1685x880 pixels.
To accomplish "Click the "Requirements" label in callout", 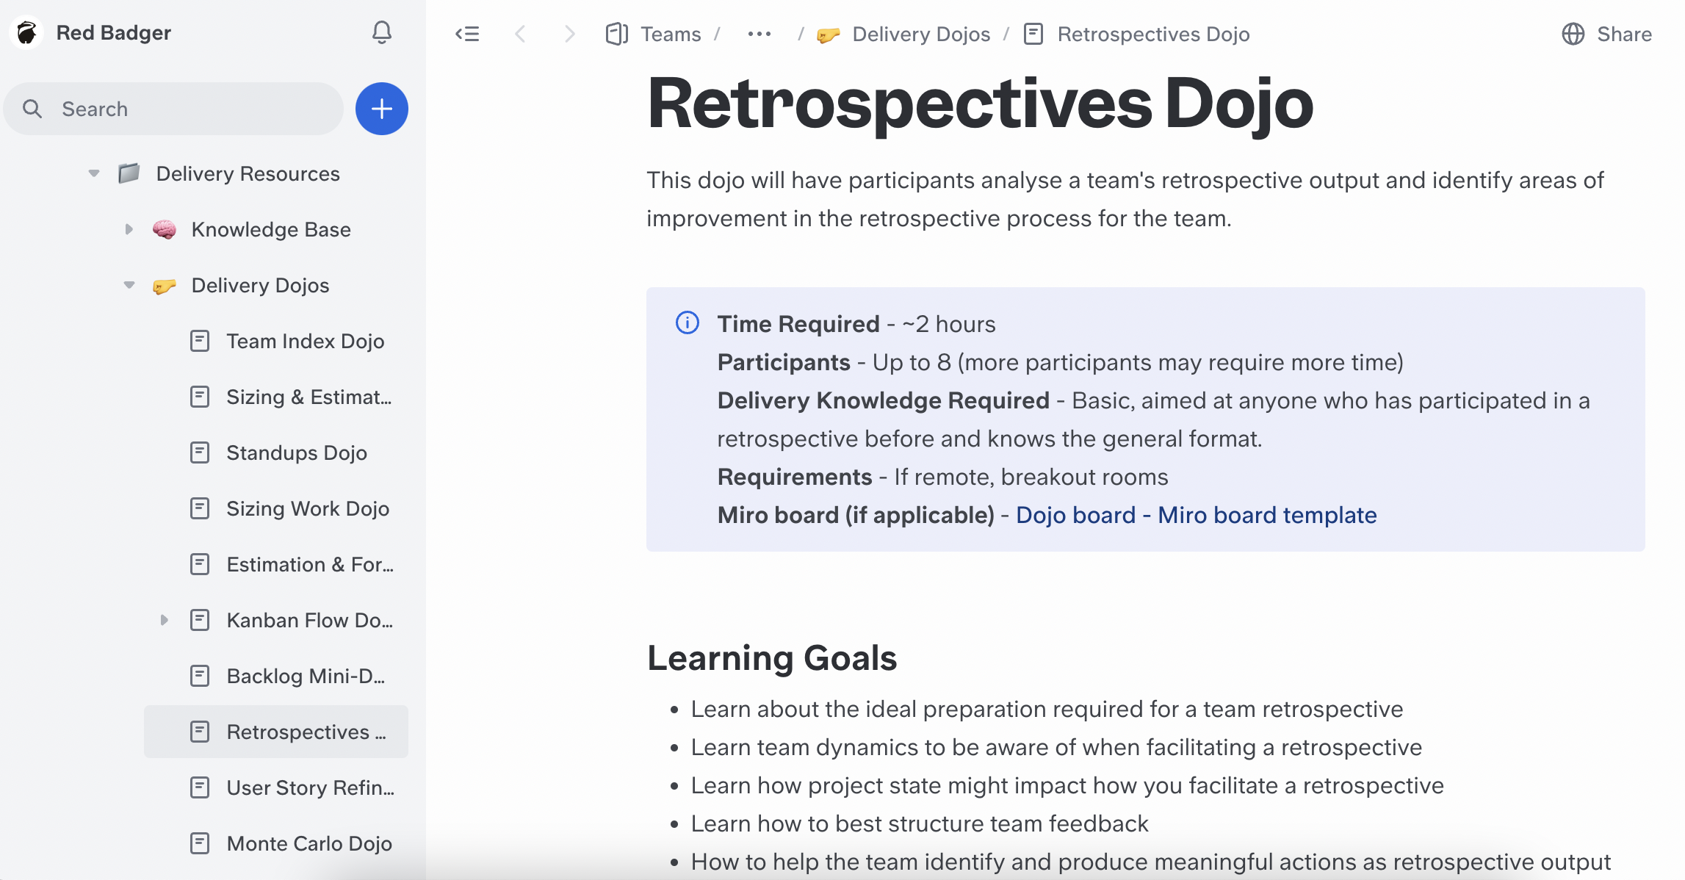I will point(795,477).
